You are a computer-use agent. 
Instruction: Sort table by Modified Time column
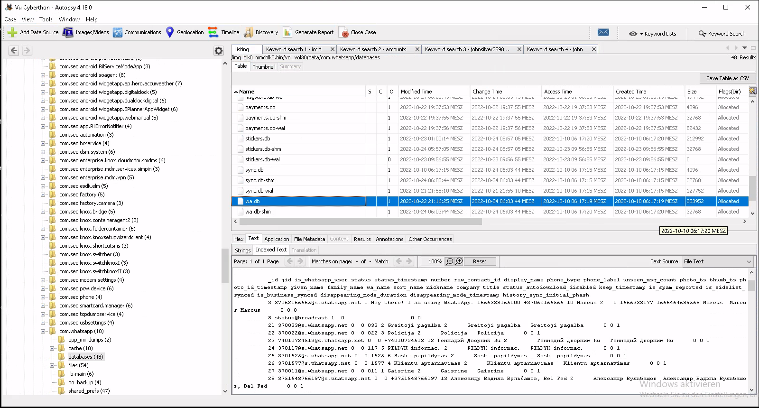434,92
